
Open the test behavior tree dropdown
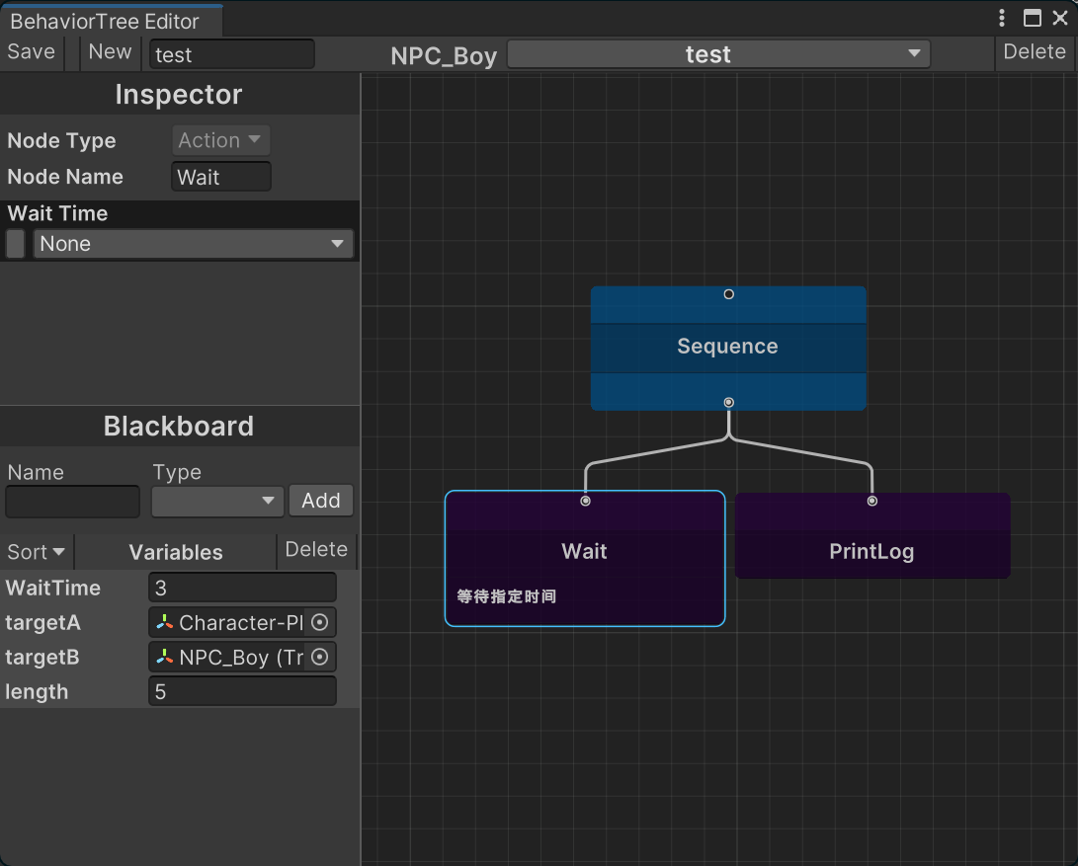[x=718, y=54]
